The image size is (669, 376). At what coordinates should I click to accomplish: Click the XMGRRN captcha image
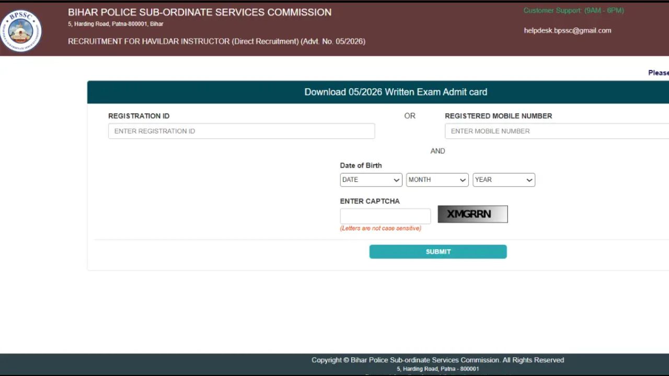(x=472, y=214)
